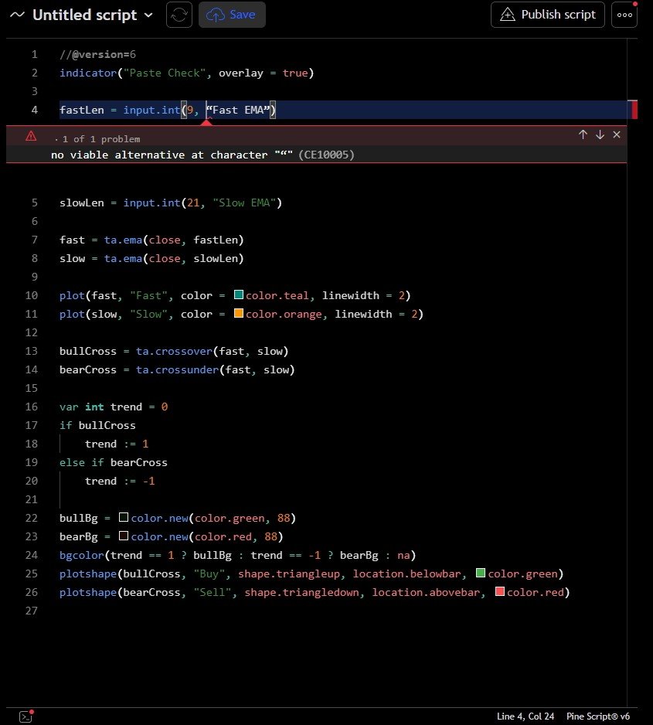Click '//@version=6' comment on line 1

point(97,55)
